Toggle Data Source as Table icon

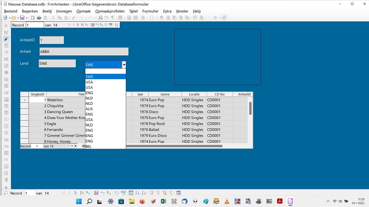click(179, 193)
